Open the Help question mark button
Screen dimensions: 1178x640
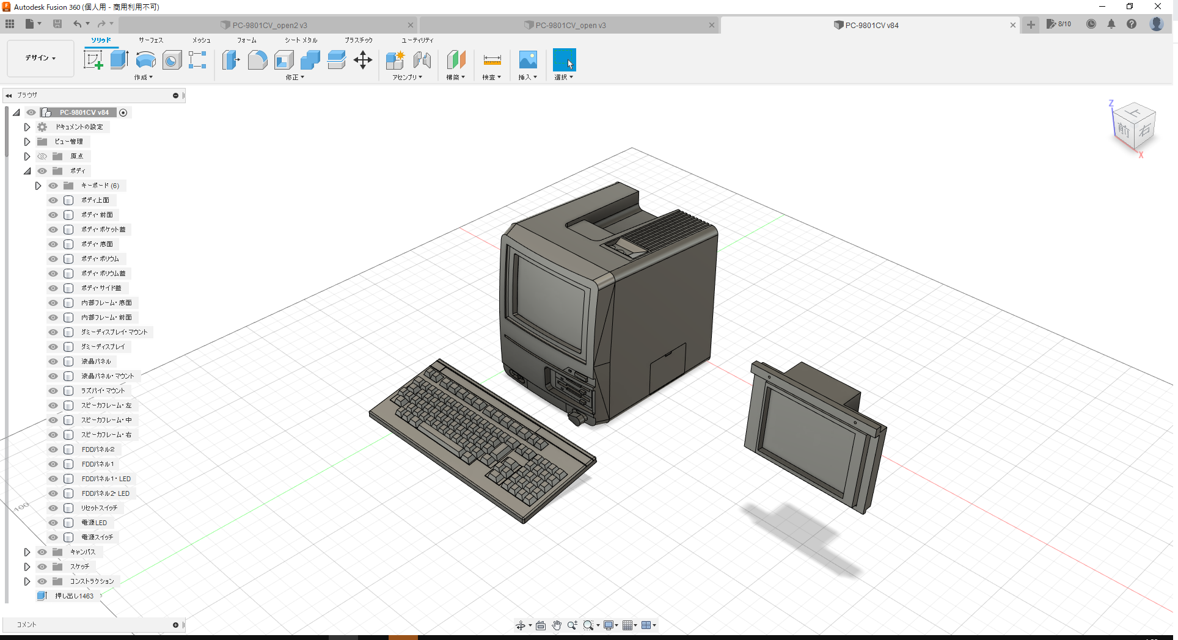coord(1132,24)
